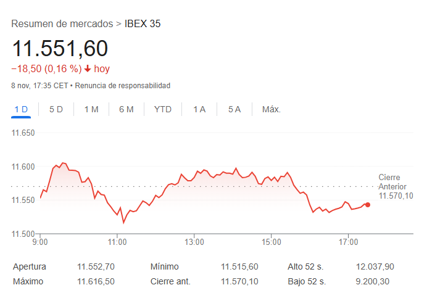Select the Máx. range tab
This screenshot has width=427, height=293.
pos(272,109)
